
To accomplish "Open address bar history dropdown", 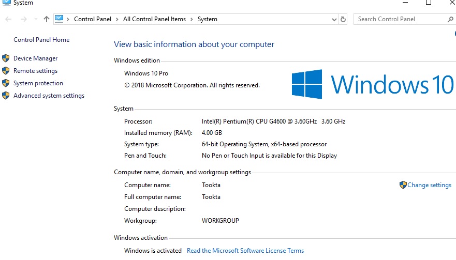I will click(x=334, y=20).
